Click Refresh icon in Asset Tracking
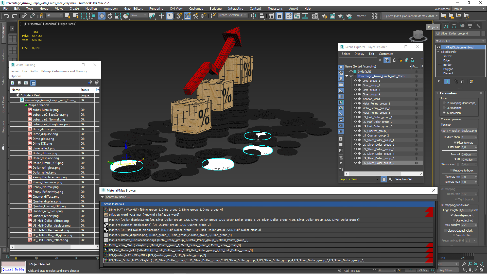487x274 pixels. (x=12, y=83)
